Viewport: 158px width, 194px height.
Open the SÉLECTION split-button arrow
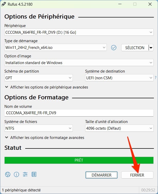tap(151, 48)
